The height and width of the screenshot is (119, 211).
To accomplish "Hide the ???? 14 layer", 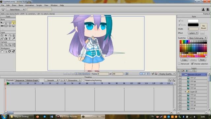I will pyautogui.click(x=180, y=88).
